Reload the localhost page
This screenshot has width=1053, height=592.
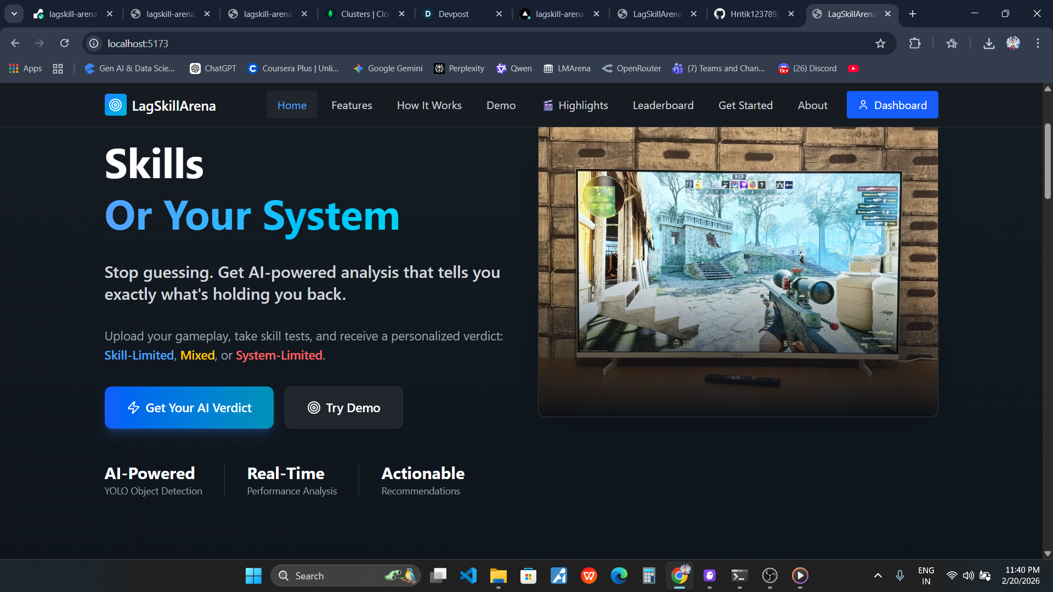64,43
